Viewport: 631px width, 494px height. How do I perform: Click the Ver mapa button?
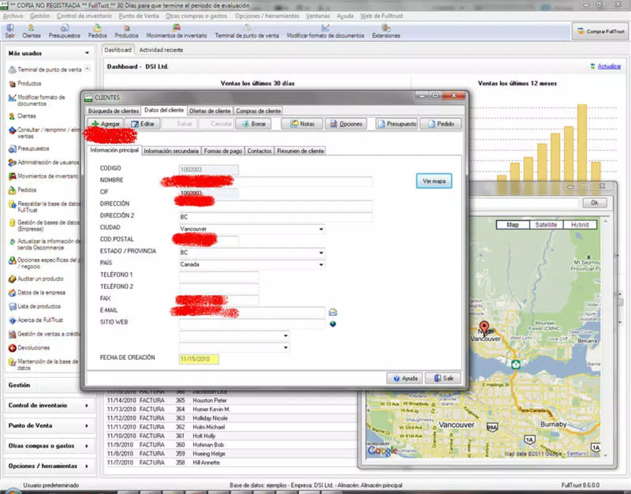click(434, 181)
